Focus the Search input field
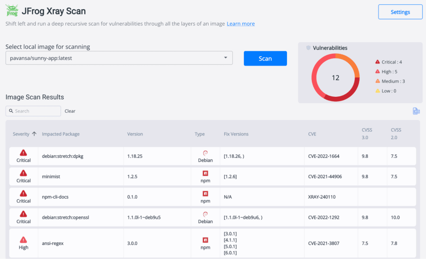This screenshot has height=259, width=426. 33,111
